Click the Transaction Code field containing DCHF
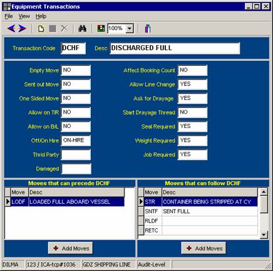Image resolution: width=273 pixels, height=271 pixels. click(73, 48)
